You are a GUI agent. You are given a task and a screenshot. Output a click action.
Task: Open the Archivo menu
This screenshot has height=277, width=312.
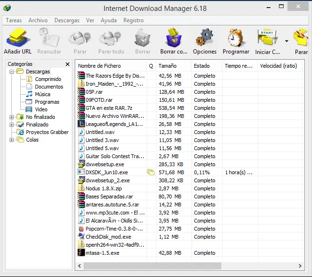click(38, 20)
